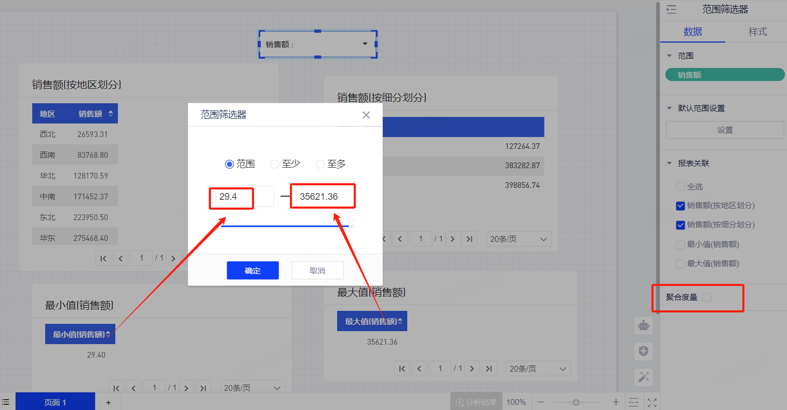Click the zoom-out minus icon
This screenshot has width=787, height=410.
541,402
